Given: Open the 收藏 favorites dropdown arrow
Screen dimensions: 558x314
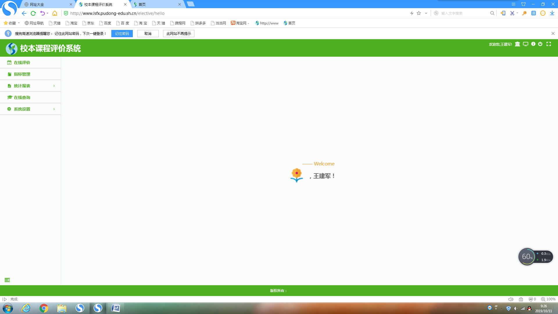Looking at the screenshot, I should [x=19, y=23].
